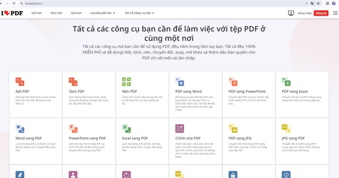Click the Nén PDF compress icon
Viewport: 339px width, 178px height.
click(x=126, y=82)
